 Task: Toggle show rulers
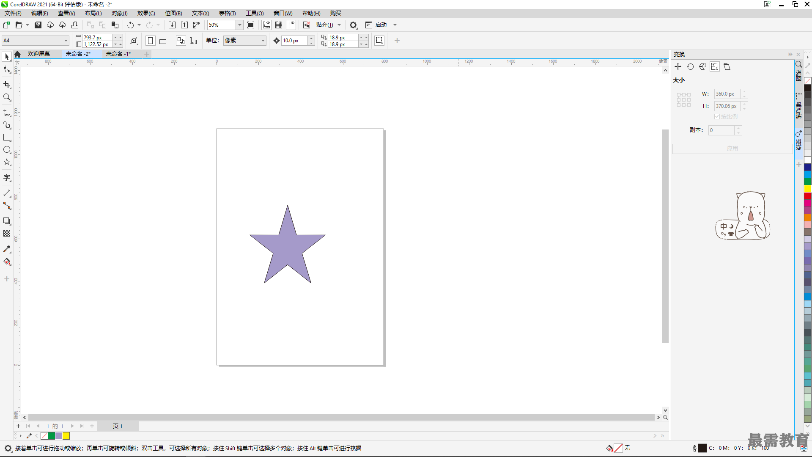[x=266, y=25]
